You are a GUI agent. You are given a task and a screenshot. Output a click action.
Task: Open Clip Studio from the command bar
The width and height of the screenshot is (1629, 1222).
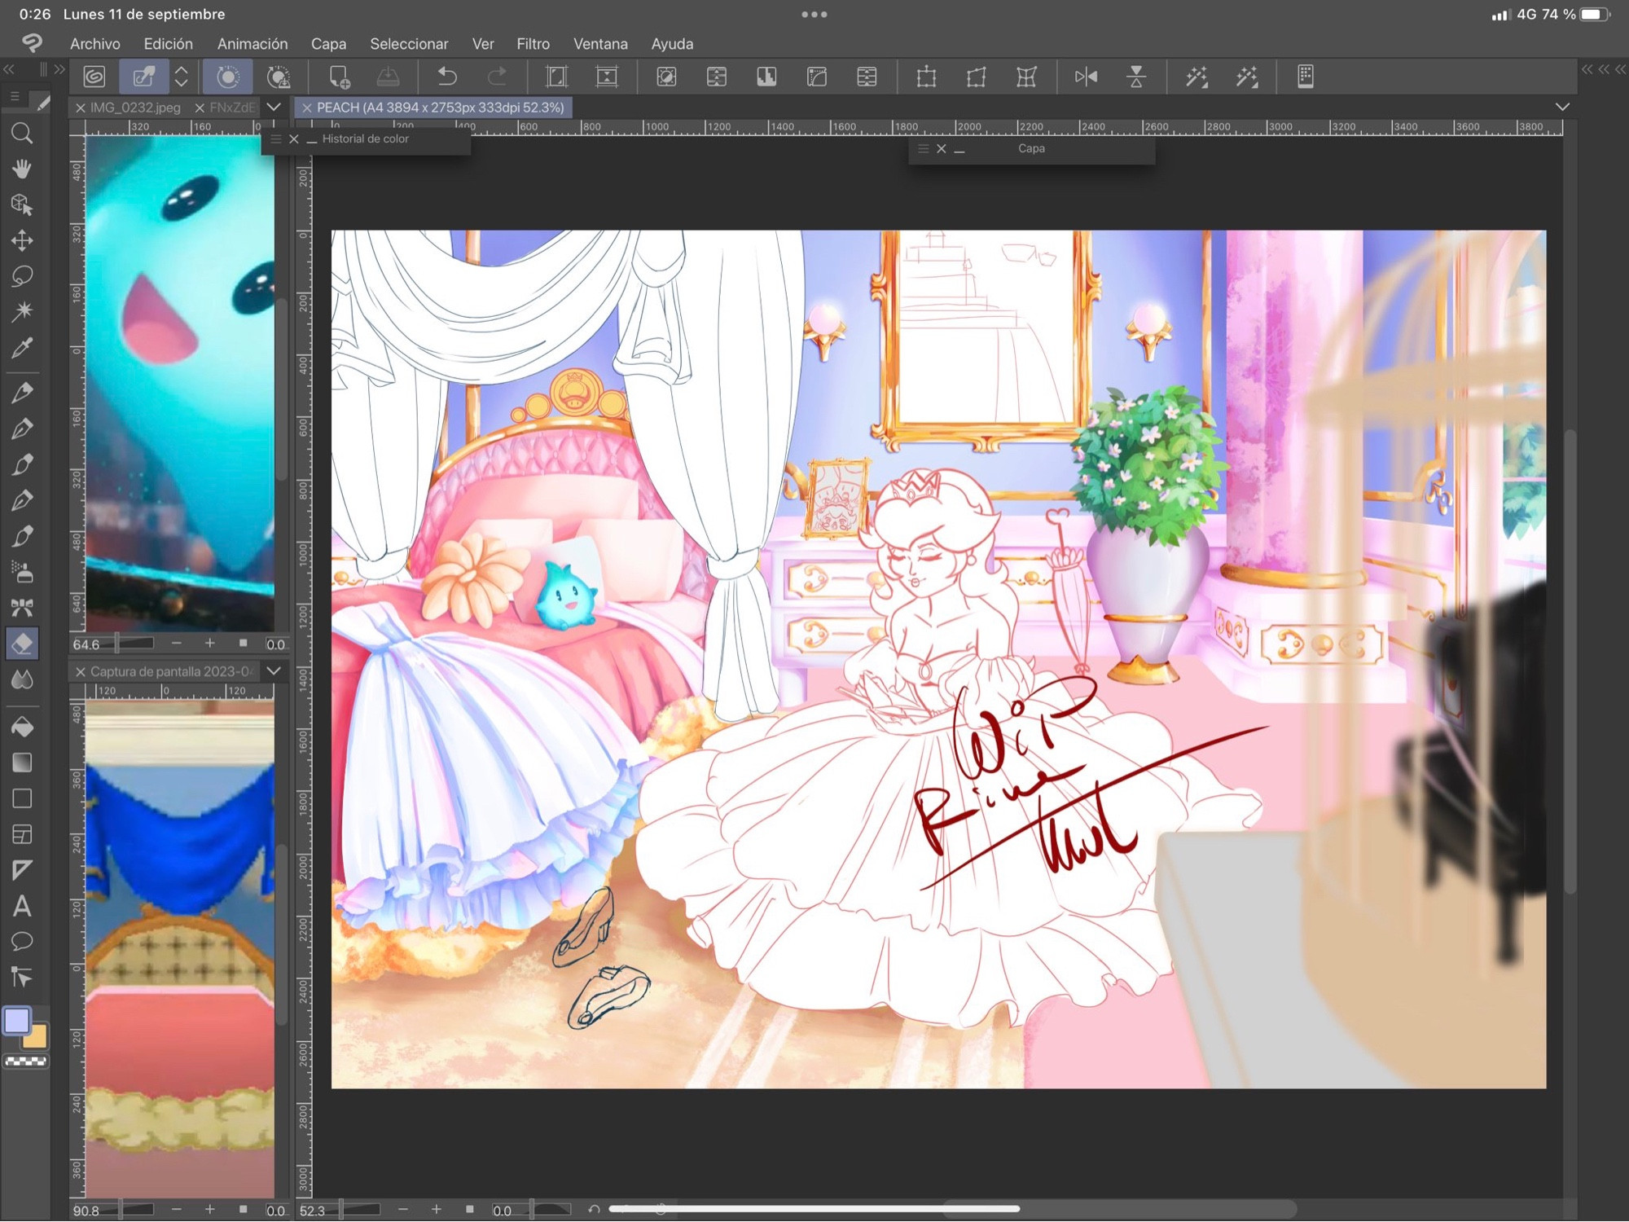point(94,77)
